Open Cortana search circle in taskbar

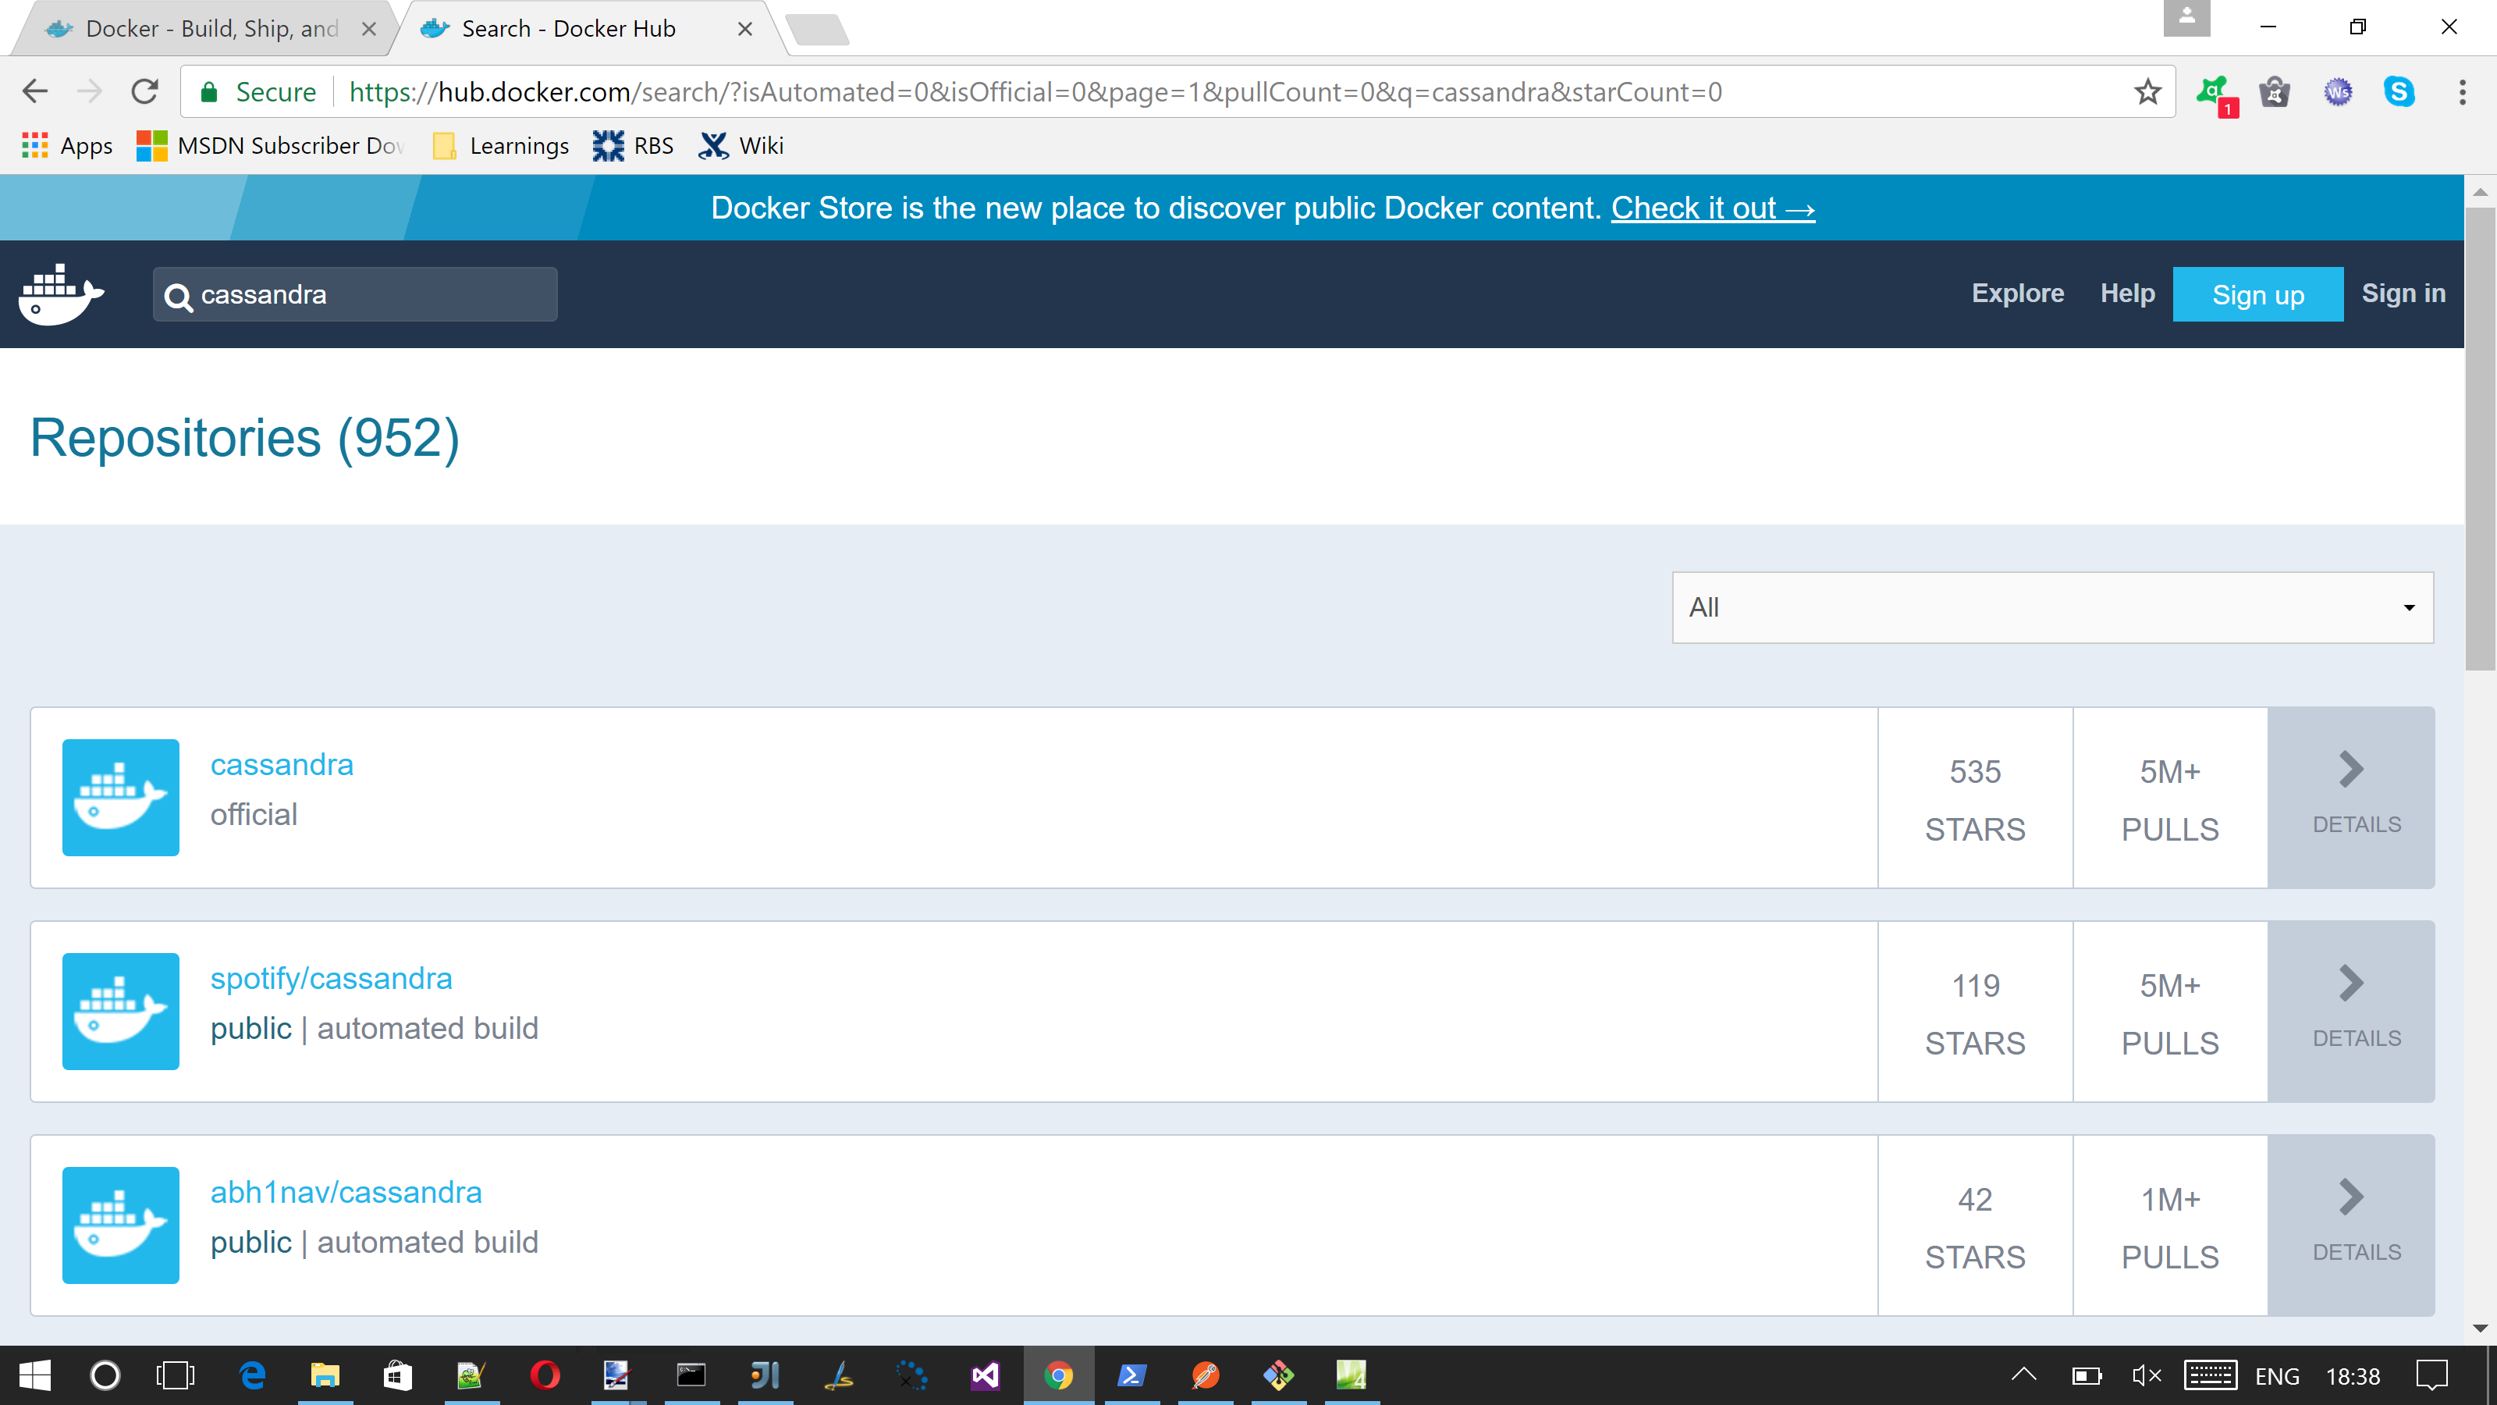105,1375
